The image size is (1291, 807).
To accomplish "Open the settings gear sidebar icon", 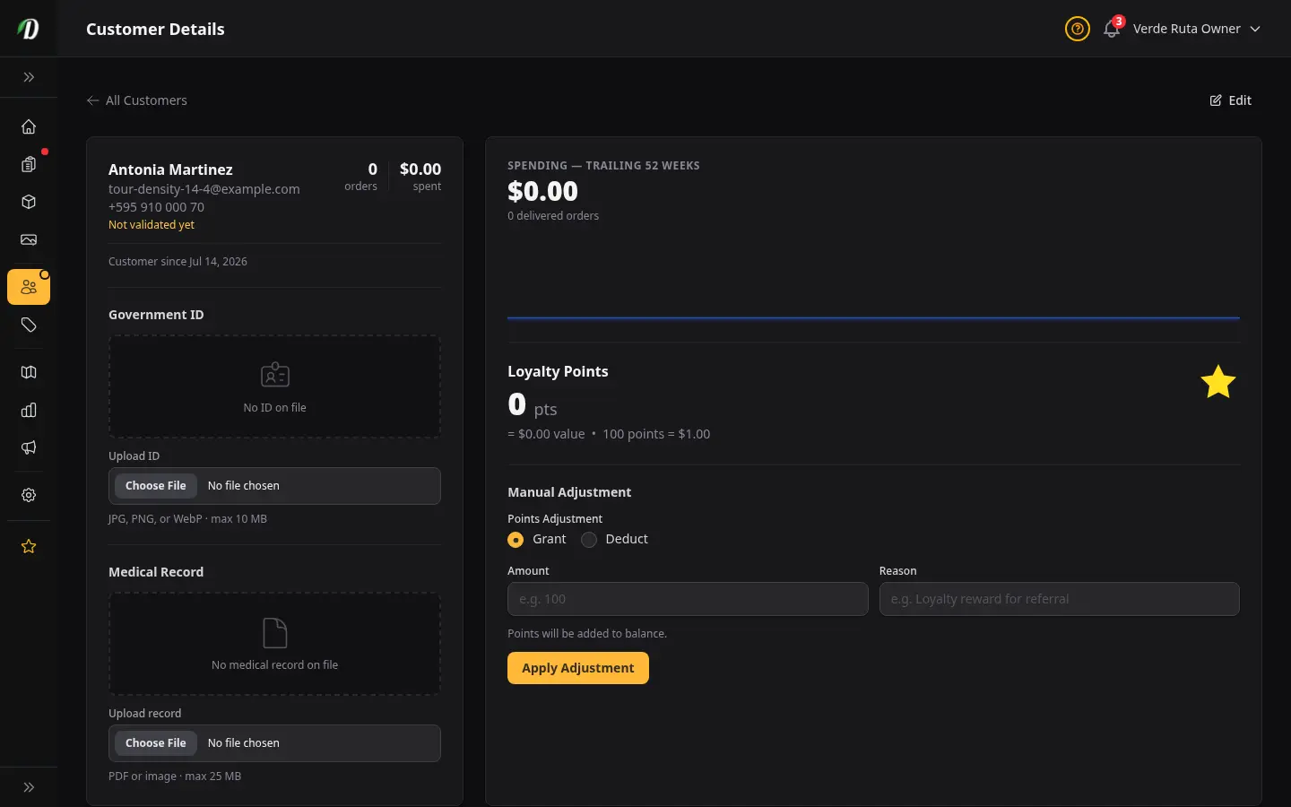I will [x=29, y=495].
